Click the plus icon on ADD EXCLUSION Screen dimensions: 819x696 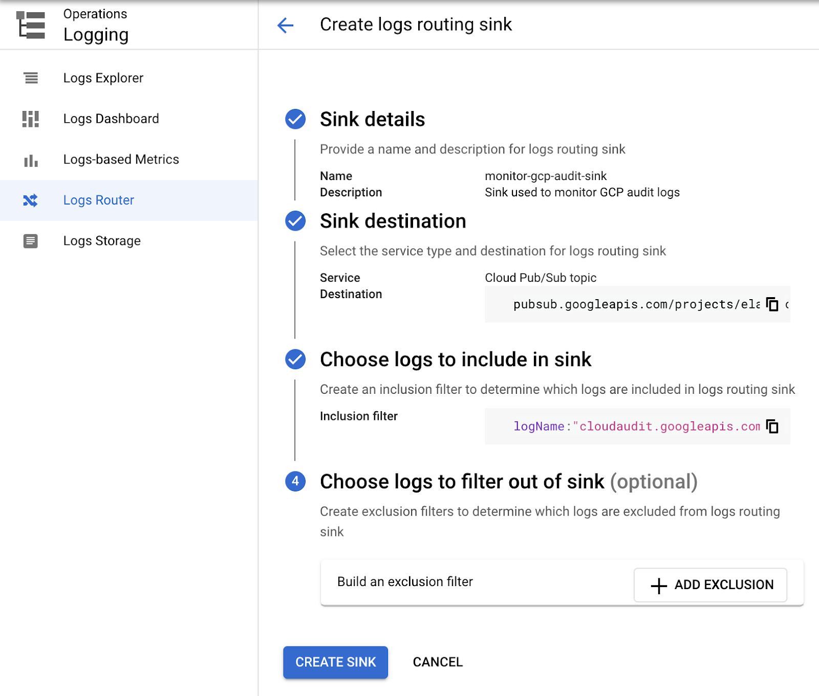(x=658, y=585)
